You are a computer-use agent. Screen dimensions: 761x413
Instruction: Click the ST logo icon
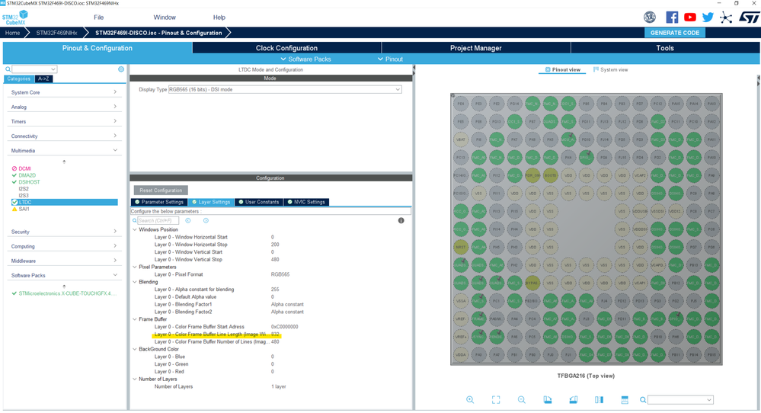click(748, 18)
